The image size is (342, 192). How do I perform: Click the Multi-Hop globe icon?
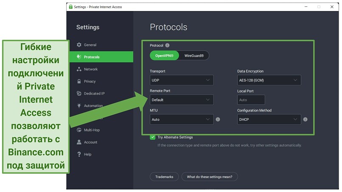point(79,130)
